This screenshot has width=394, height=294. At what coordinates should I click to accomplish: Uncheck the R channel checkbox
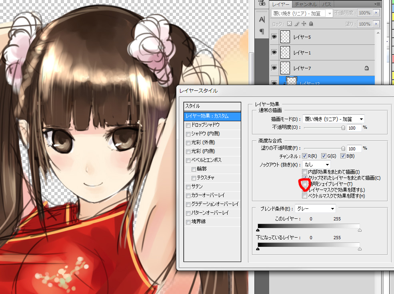coord(304,156)
